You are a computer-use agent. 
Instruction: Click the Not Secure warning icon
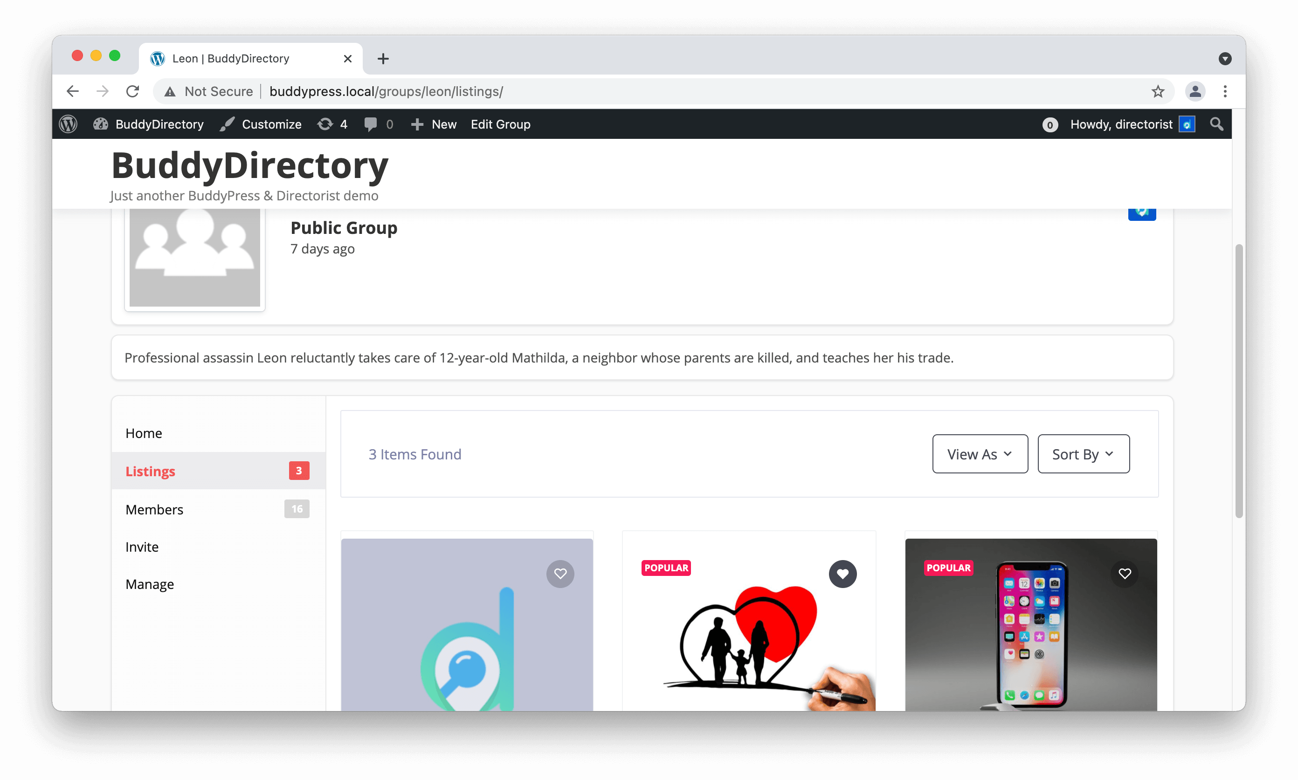tap(169, 91)
